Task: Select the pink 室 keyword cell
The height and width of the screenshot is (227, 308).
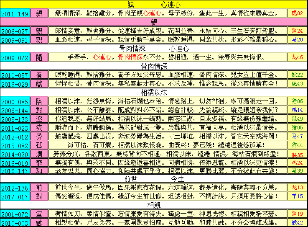Action: (x=39, y=214)
